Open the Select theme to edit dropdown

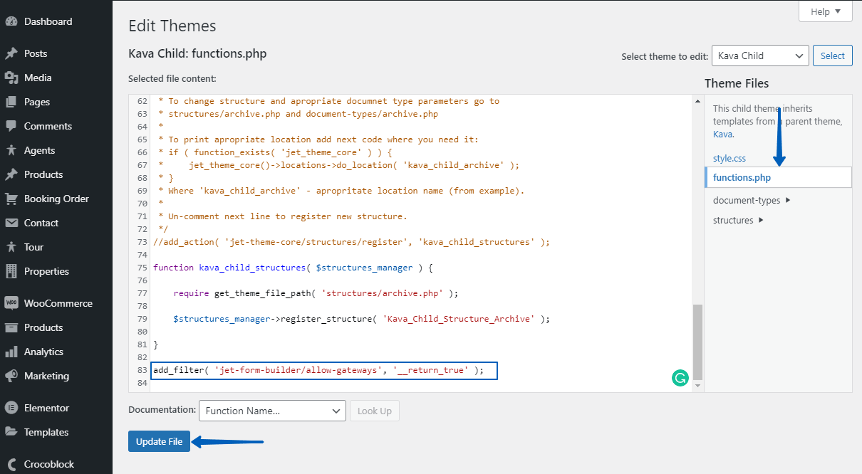[759, 56]
